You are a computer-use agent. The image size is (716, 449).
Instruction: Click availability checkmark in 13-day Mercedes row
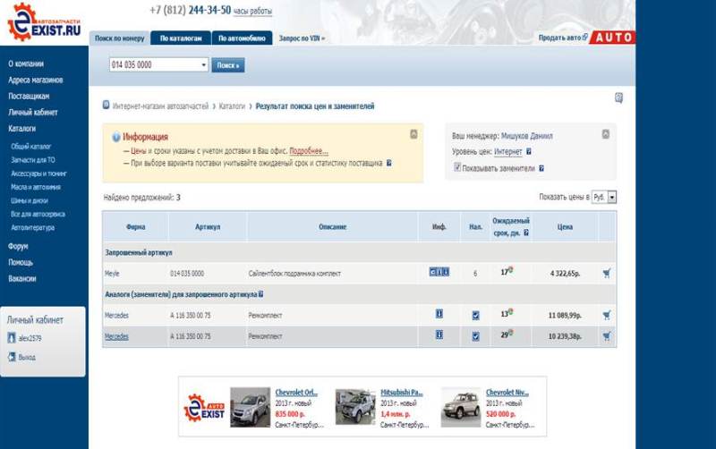(x=475, y=315)
